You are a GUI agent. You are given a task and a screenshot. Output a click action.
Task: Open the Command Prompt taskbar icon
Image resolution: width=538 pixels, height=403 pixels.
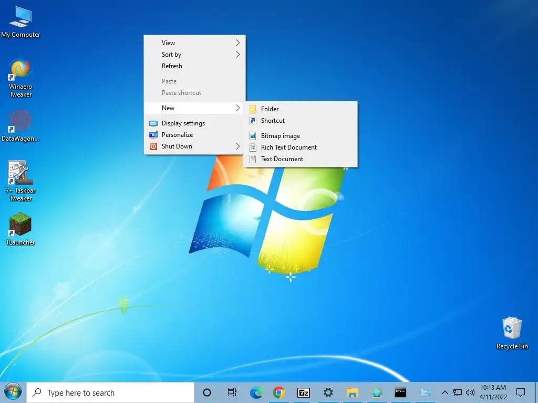(400, 393)
